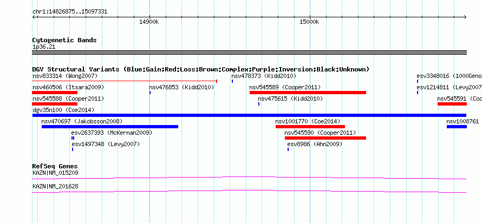Click the 14900k ruler label
This screenshot has height=223, width=482.
(149, 22)
